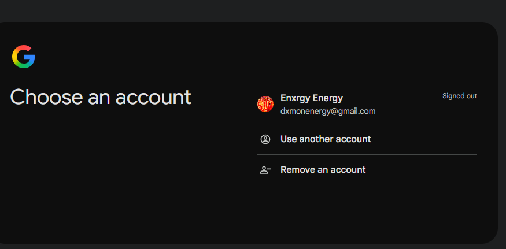Screen dimensions: 506x249
Task: Sign in with the dxmonenergy account row
Action: pos(367,104)
